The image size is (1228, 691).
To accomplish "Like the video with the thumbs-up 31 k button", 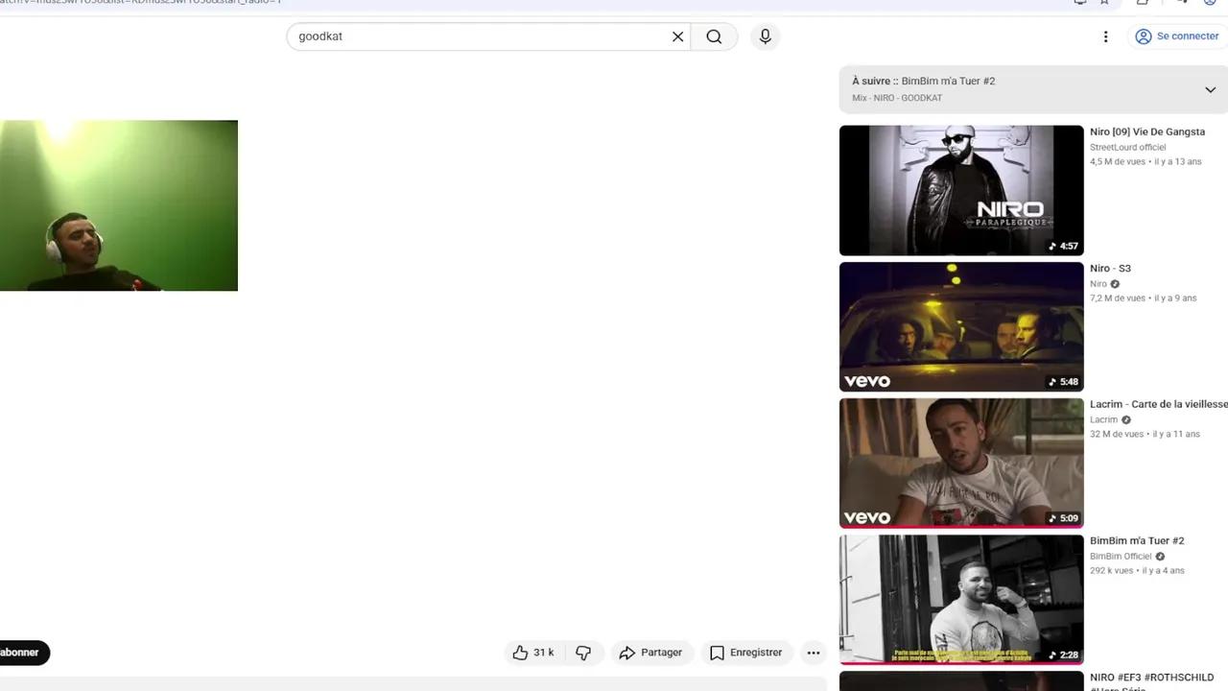I will tap(533, 653).
